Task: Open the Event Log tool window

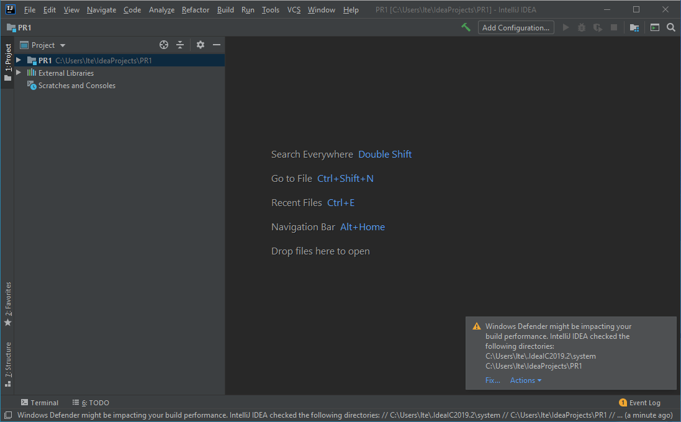Action: click(640, 403)
